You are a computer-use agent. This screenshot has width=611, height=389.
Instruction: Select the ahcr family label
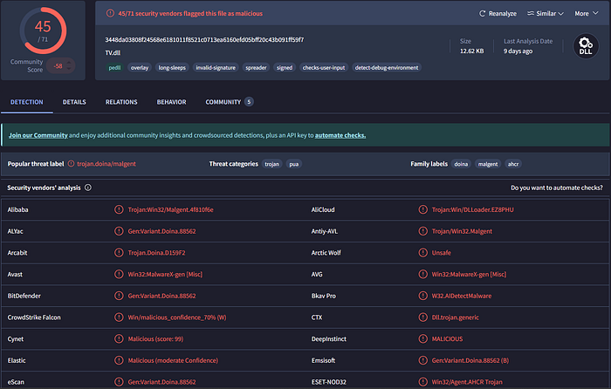click(x=513, y=164)
